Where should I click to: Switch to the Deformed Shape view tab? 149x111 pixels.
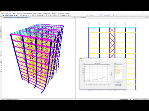click(x=16, y=18)
